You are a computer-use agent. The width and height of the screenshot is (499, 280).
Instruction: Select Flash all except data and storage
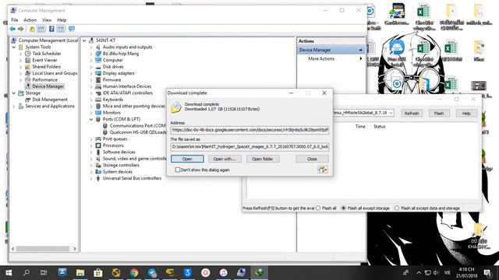tap(397, 208)
